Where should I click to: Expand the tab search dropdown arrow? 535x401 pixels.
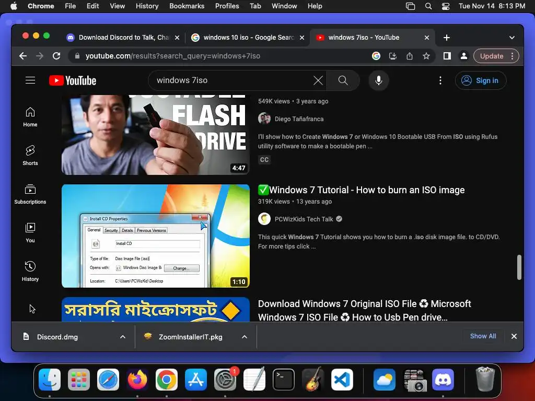512,38
